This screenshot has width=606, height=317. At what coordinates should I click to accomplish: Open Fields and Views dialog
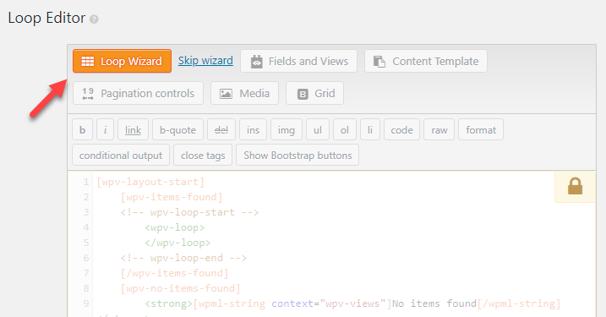(x=298, y=61)
